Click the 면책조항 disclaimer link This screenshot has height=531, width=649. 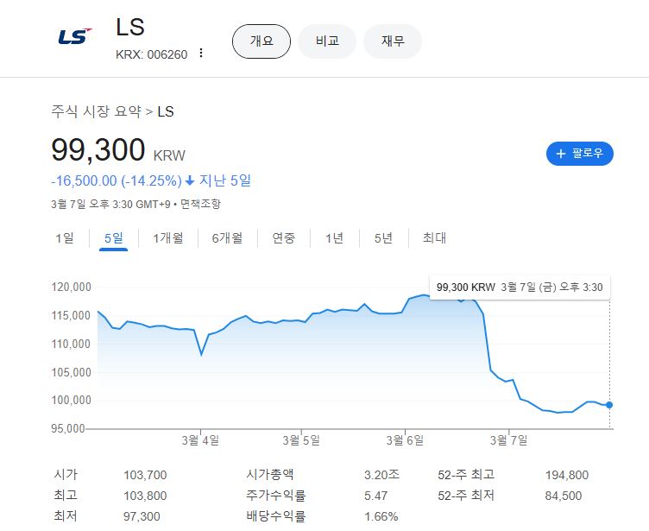[x=201, y=204]
